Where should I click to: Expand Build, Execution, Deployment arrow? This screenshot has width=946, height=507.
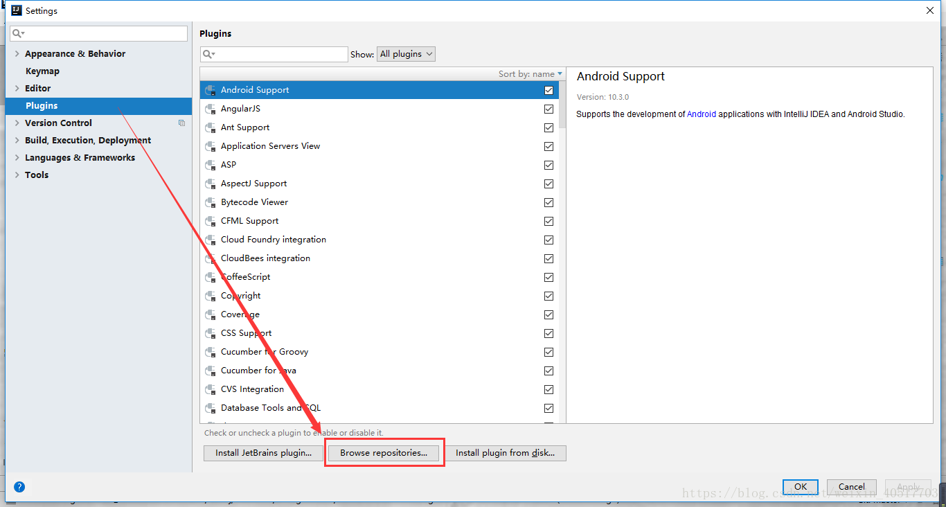(17, 140)
